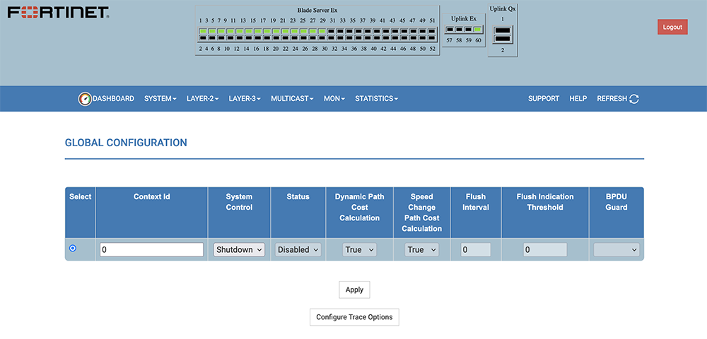Open the Status Disabled dropdown
The image size is (707, 339).
pyautogui.click(x=298, y=249)
